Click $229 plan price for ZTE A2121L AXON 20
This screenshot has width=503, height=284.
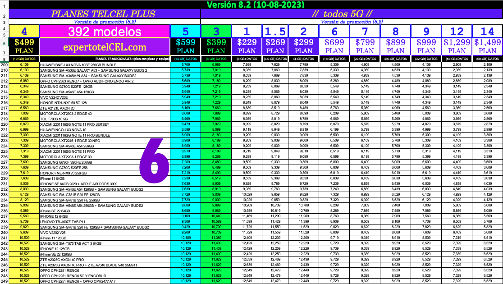pyautogui.click(x=247, y=108)
